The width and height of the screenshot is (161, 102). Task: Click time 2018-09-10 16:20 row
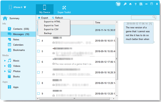(x=105, y=72)
